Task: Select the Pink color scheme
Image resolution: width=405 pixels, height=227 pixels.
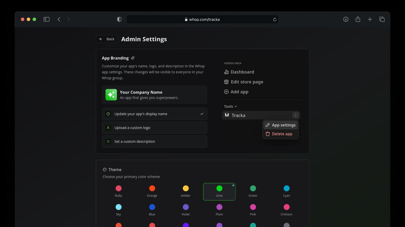Action: pos(253,210)
